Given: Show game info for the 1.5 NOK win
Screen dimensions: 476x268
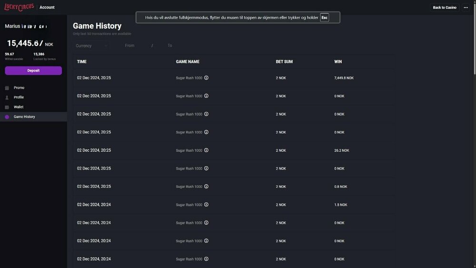Looking at the screenshot, I should (x=206, y=205).
